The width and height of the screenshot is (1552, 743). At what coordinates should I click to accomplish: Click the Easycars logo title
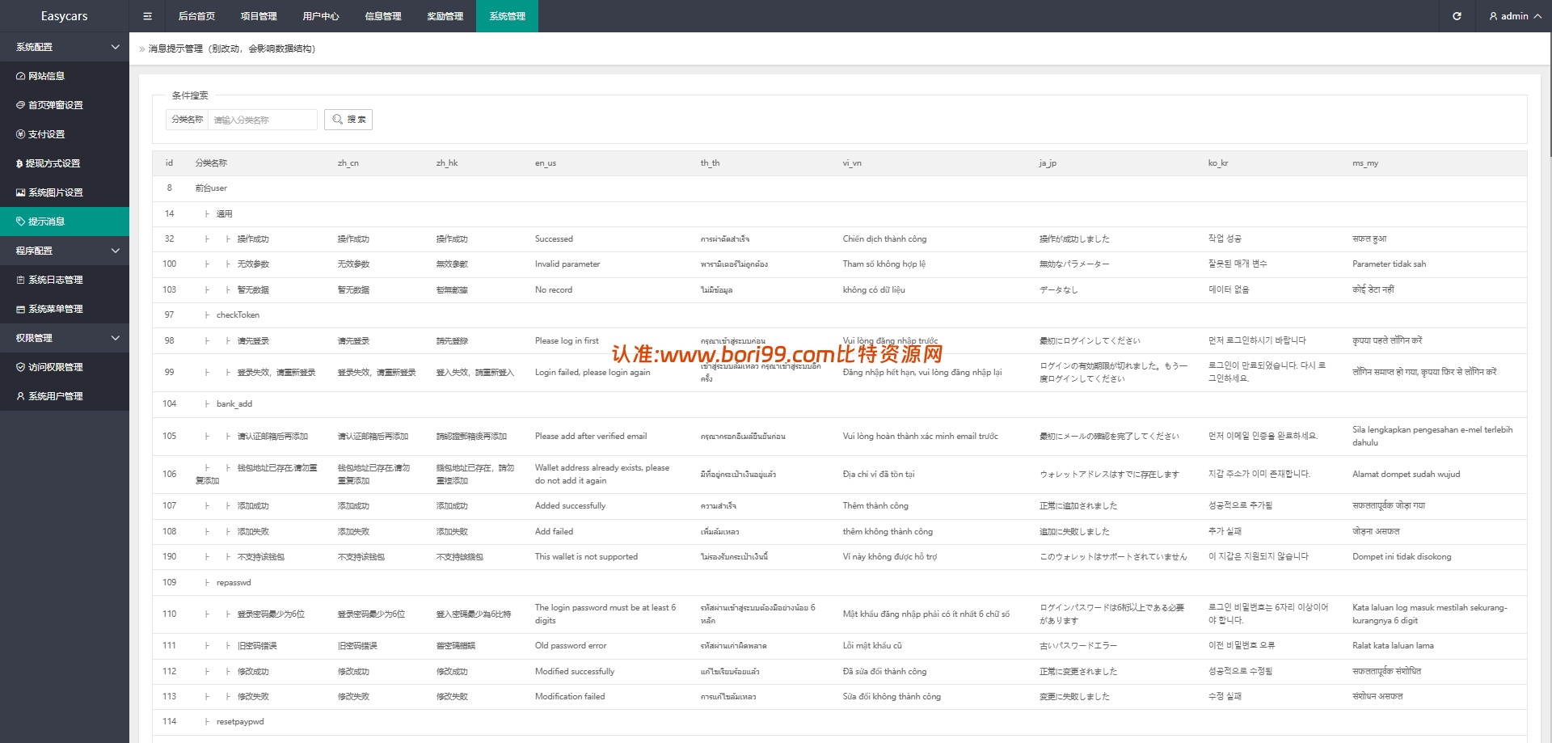point(65,16)
